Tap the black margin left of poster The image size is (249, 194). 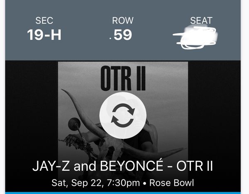pyautogui.click(x=31, y=108)
